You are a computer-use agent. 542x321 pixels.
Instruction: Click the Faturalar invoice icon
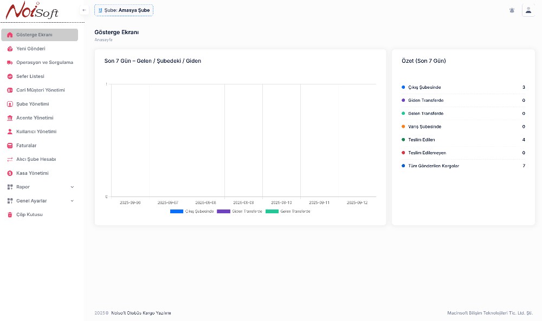tap(10, 146)
